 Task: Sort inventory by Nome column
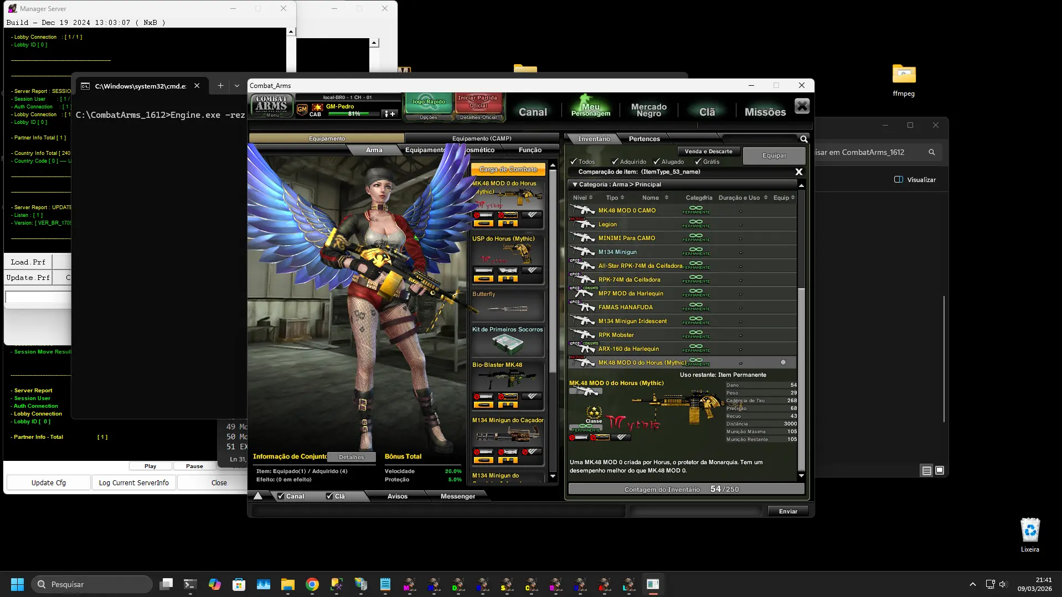click(655, 198)
